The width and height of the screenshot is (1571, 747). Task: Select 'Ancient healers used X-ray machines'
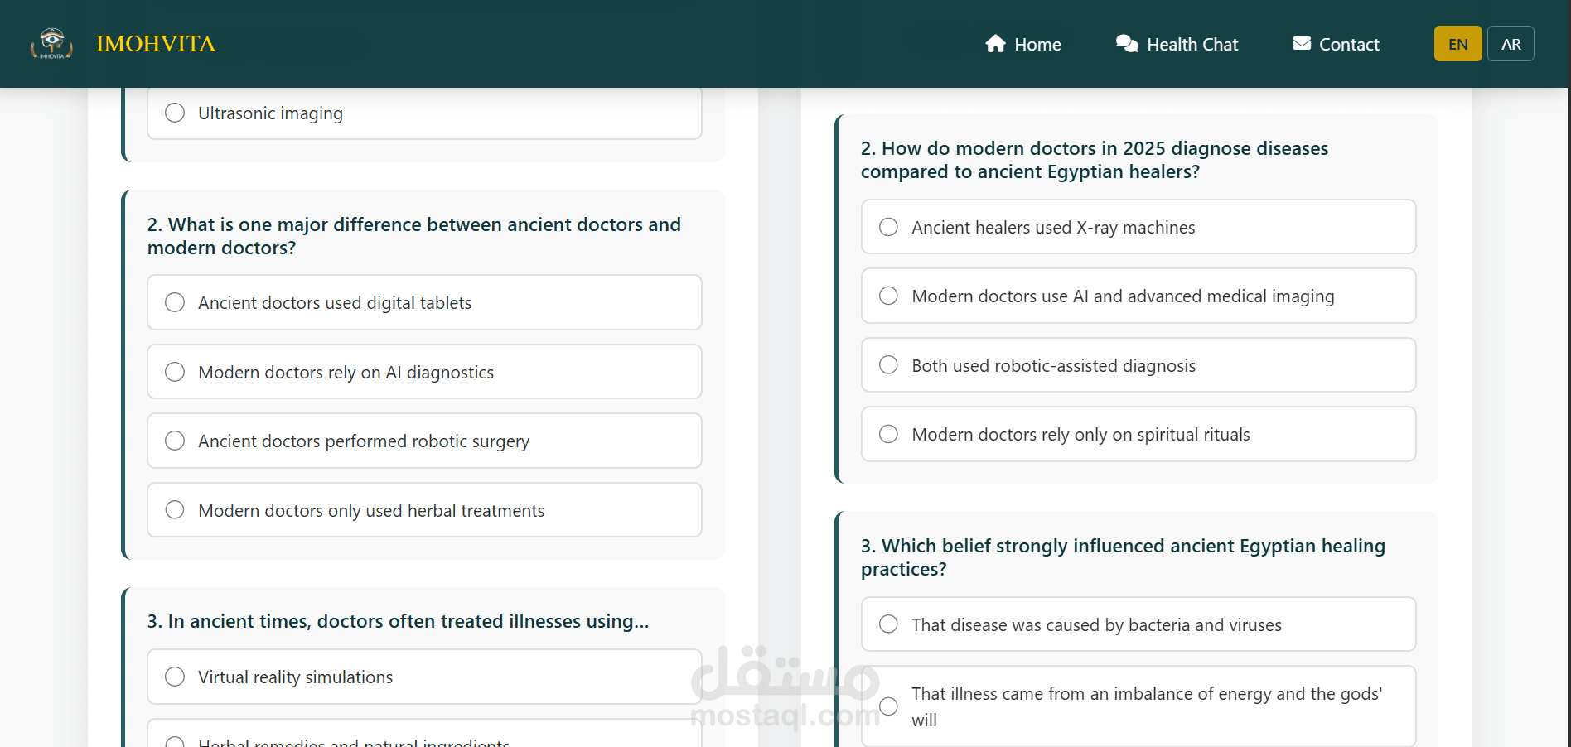pos(888,227)
